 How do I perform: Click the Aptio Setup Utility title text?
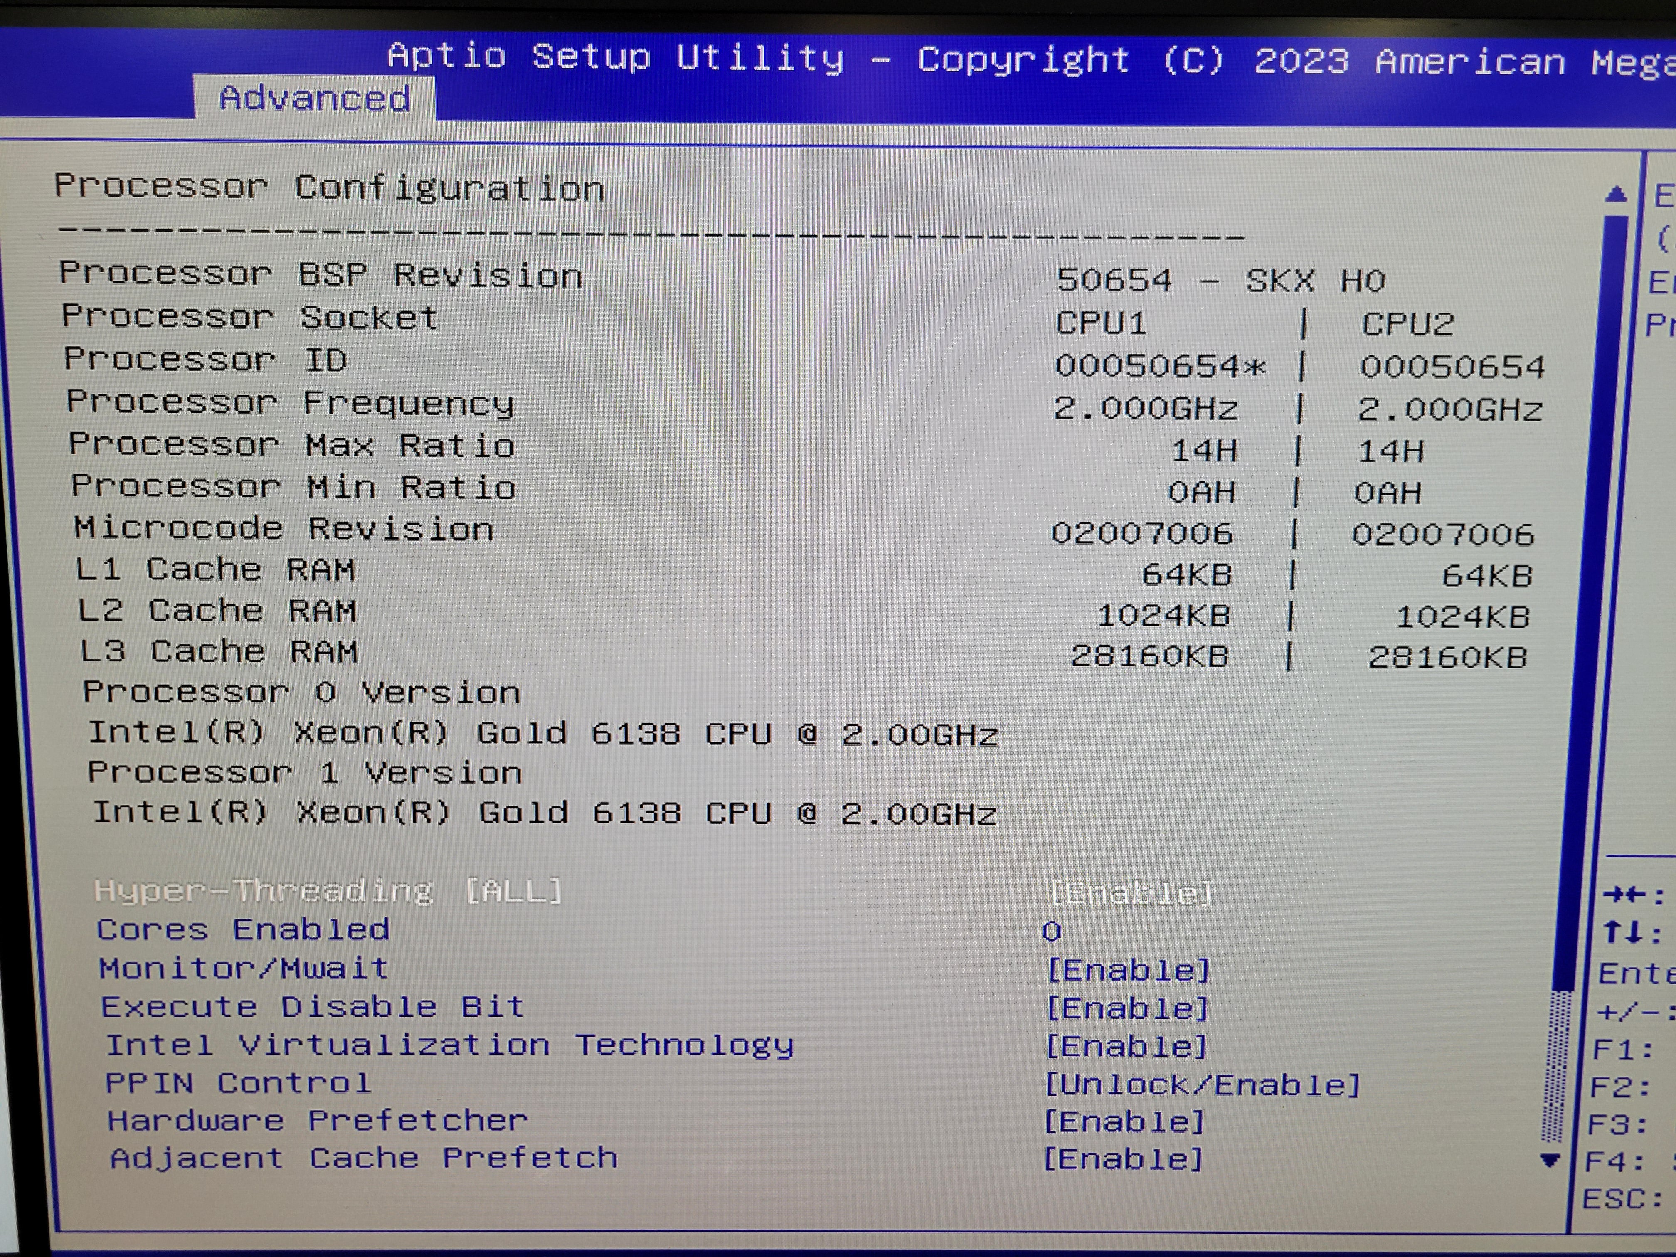coord(615,57)
